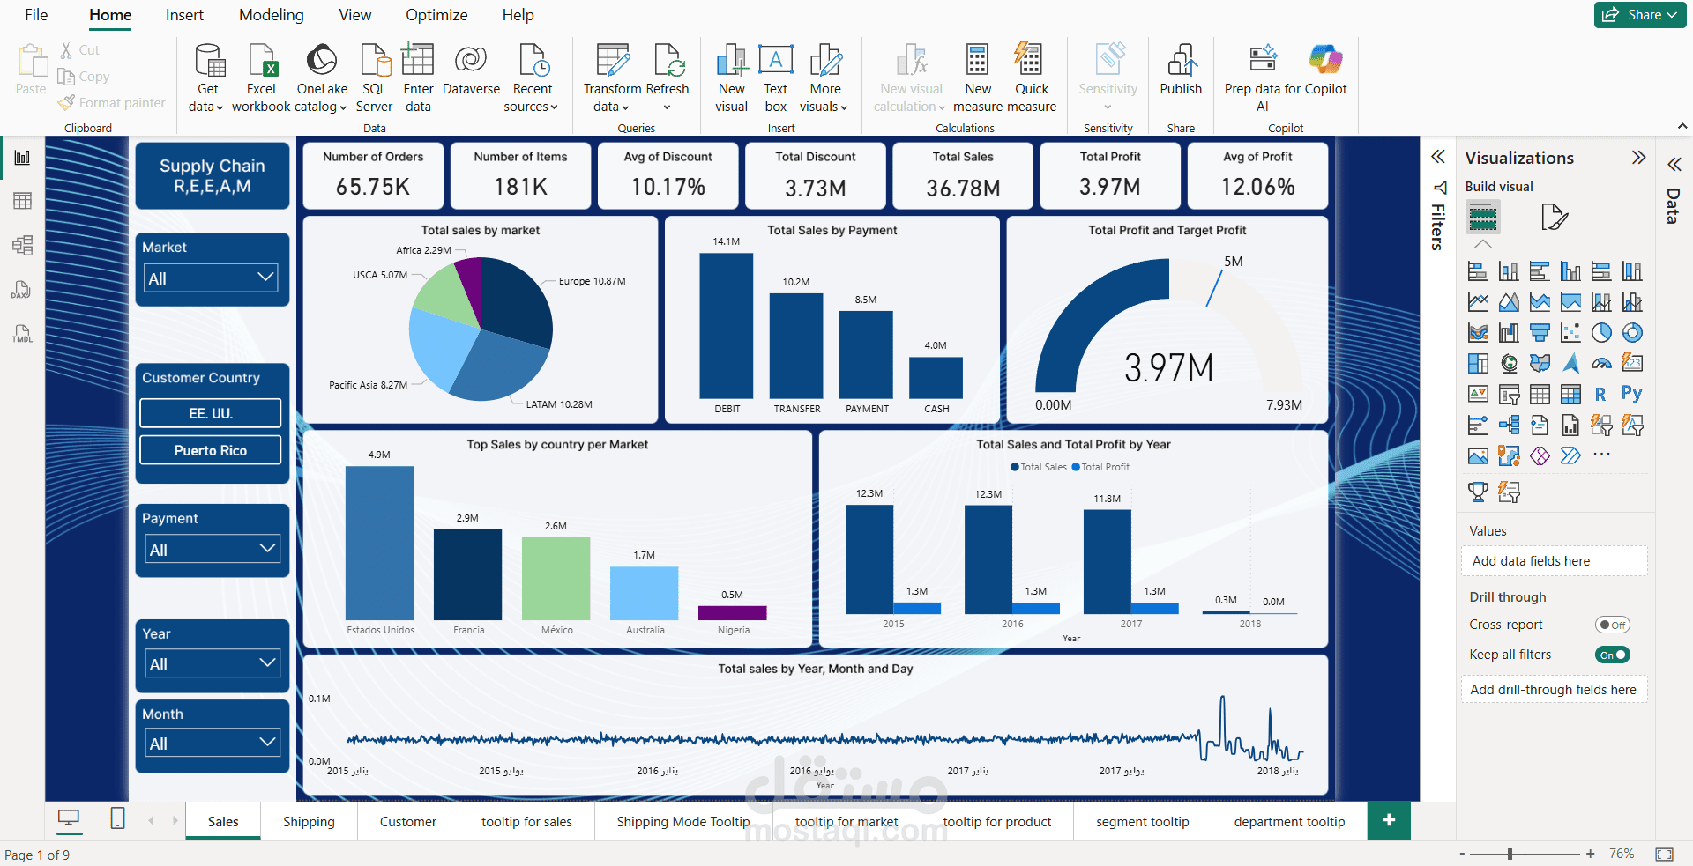This screenshot has height=866, width=1693.
Task: Collapse the Visualizations pane
Action: tap(1638, 158)
